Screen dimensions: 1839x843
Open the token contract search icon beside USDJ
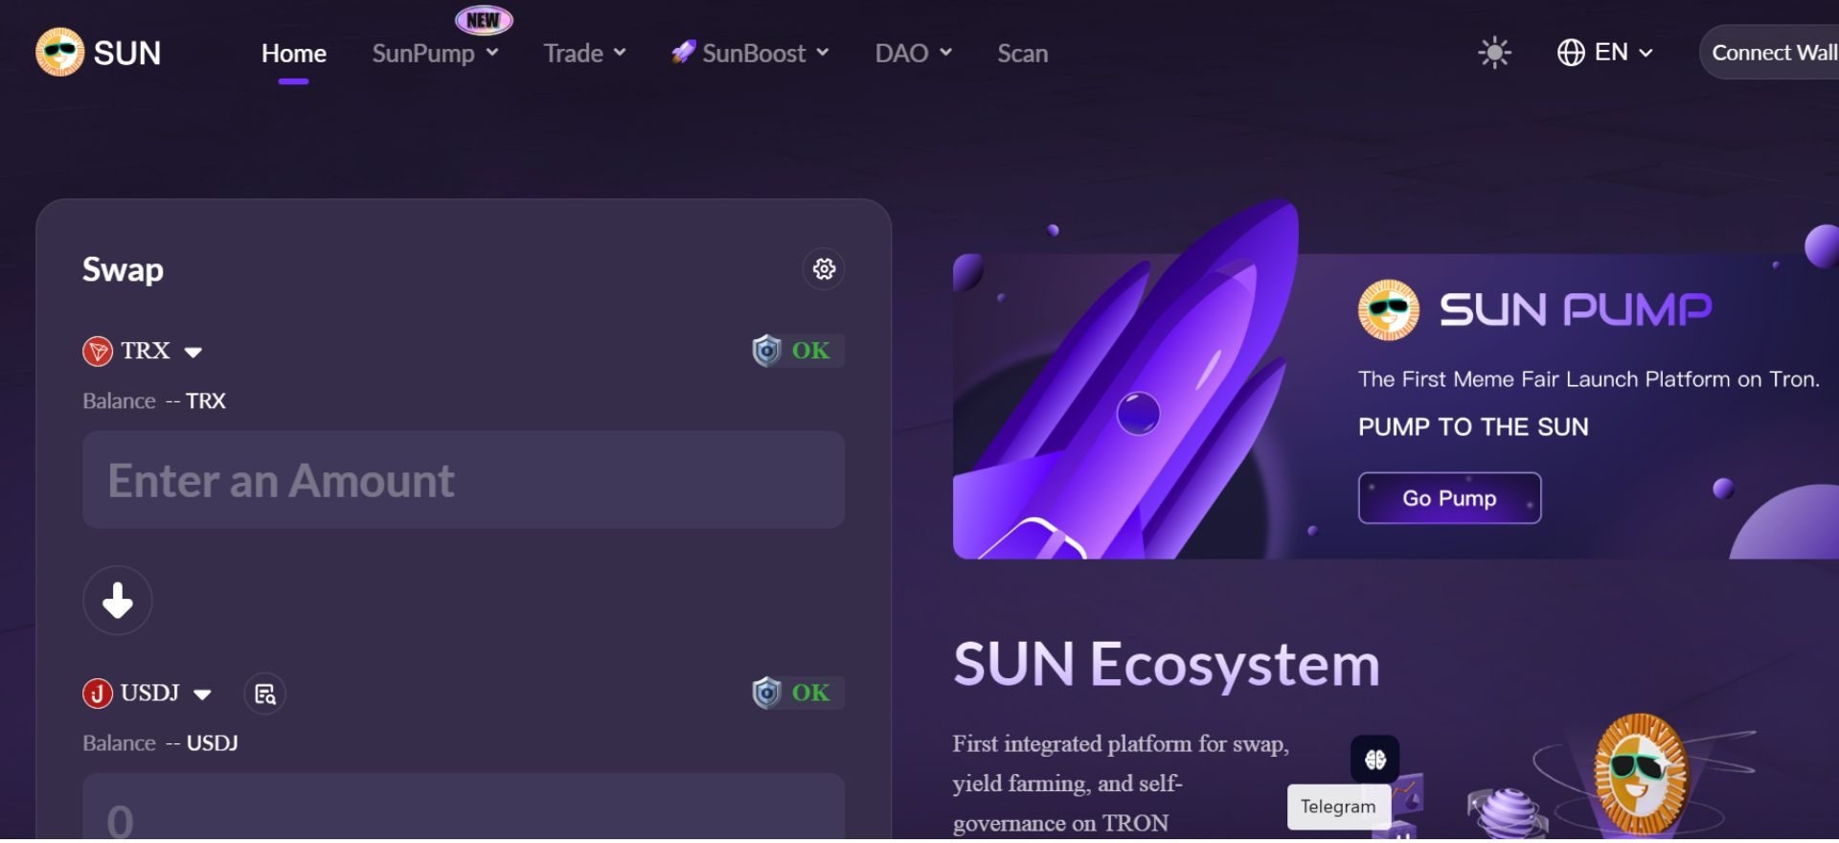pos(265,694)
